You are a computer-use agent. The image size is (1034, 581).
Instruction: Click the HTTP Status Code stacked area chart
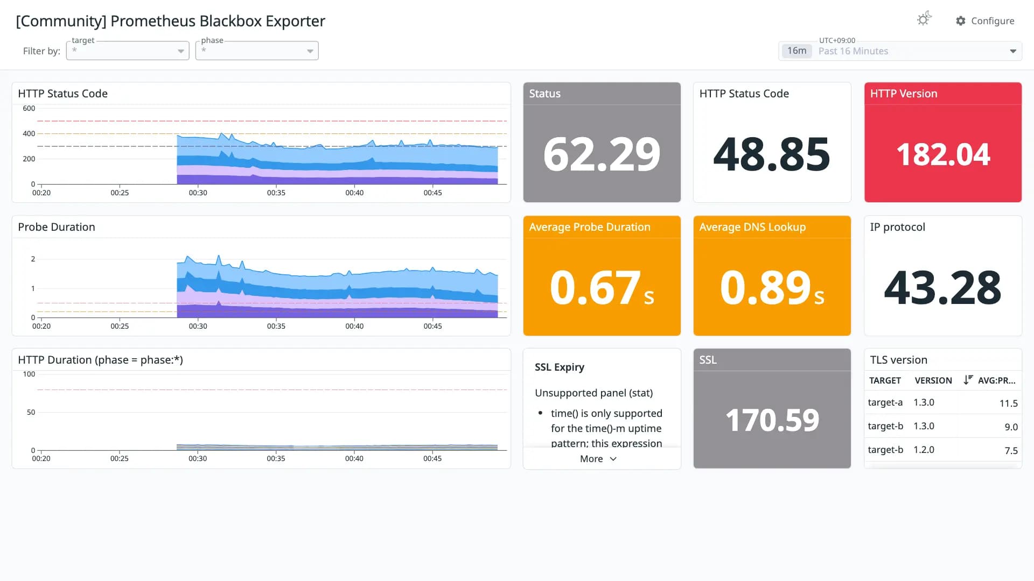pyautogui.click(x=337, y=159)
